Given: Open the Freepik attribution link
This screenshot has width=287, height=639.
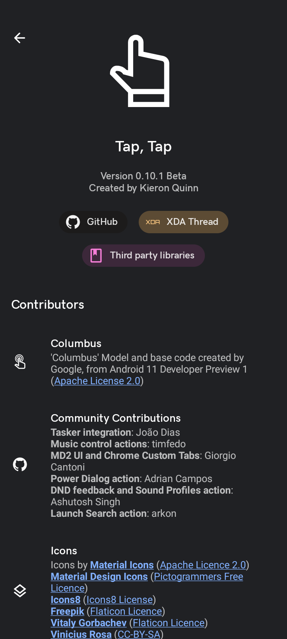Looking at the screenshot, I should coord(67,611).
